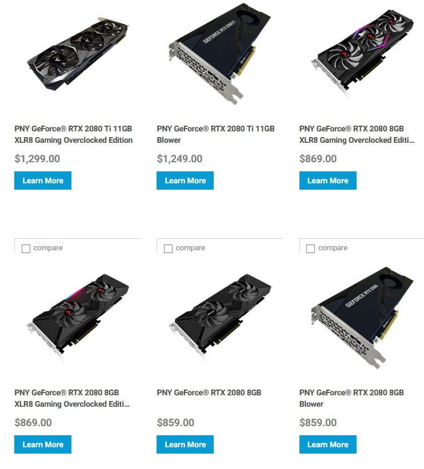Image resolution: width=424 pixels, height=469 pixels.
Task: Open Learn More for triple-fan RTX 2080 XLR8
Action: coord(327,181)
